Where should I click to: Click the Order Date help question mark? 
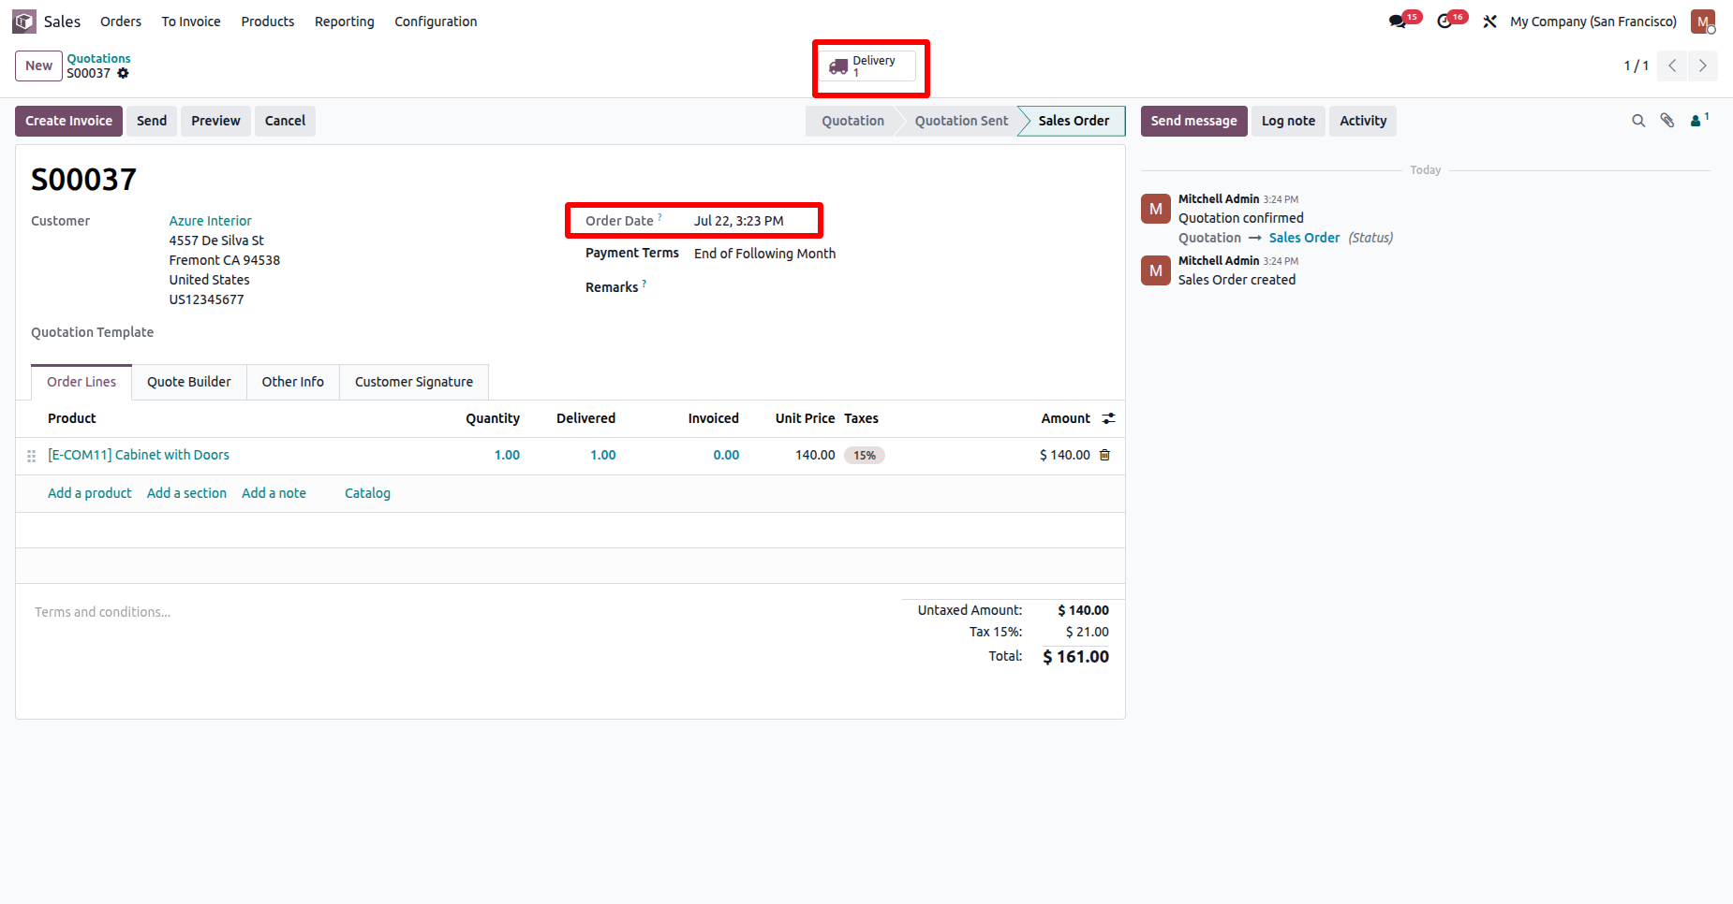click(x=659, y=217)
